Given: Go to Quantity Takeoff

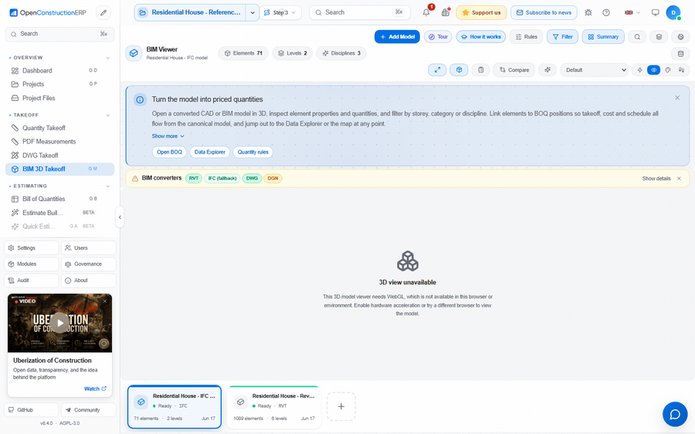Looking at the screenshot, I should click(59, 128).
